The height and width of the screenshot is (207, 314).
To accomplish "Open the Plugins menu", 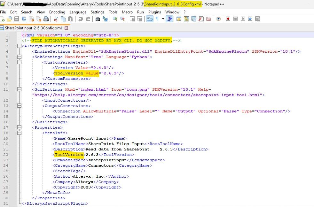I will point(154,12).
